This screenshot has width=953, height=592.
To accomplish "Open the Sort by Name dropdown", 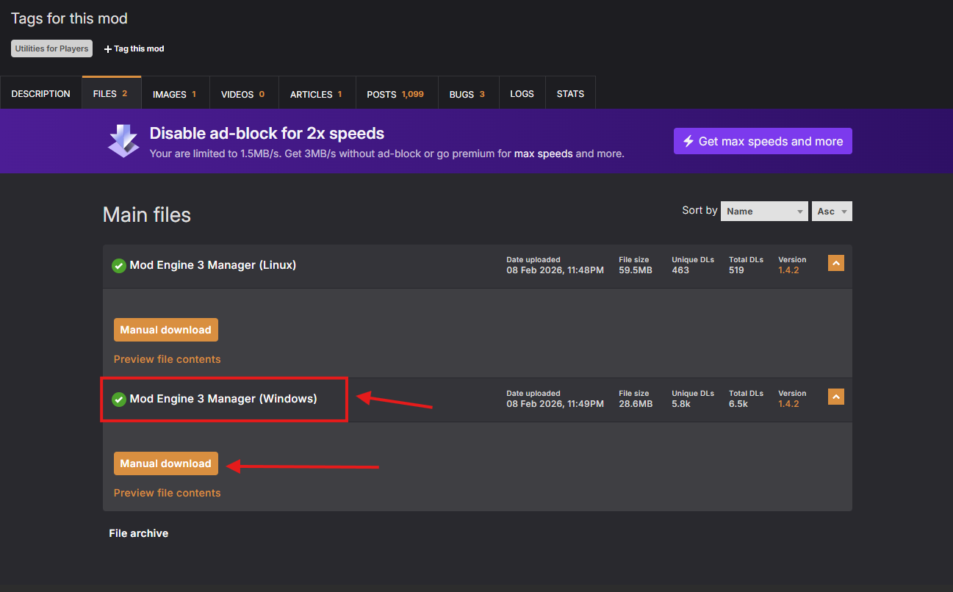I will (x=764, y=212).
